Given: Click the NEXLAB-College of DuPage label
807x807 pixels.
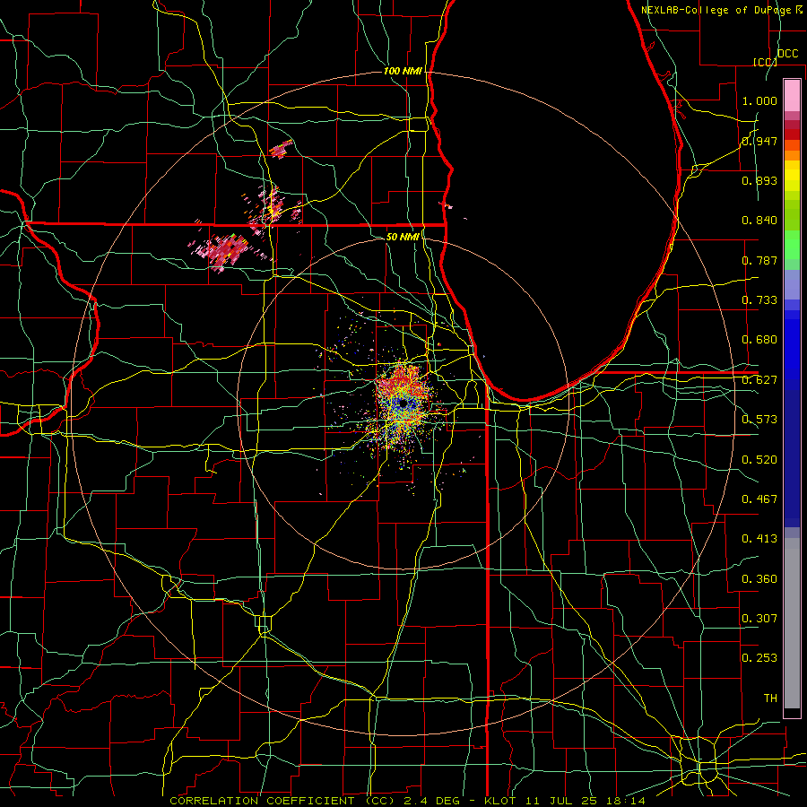Looking at the screenshot, I should point(717,10).
